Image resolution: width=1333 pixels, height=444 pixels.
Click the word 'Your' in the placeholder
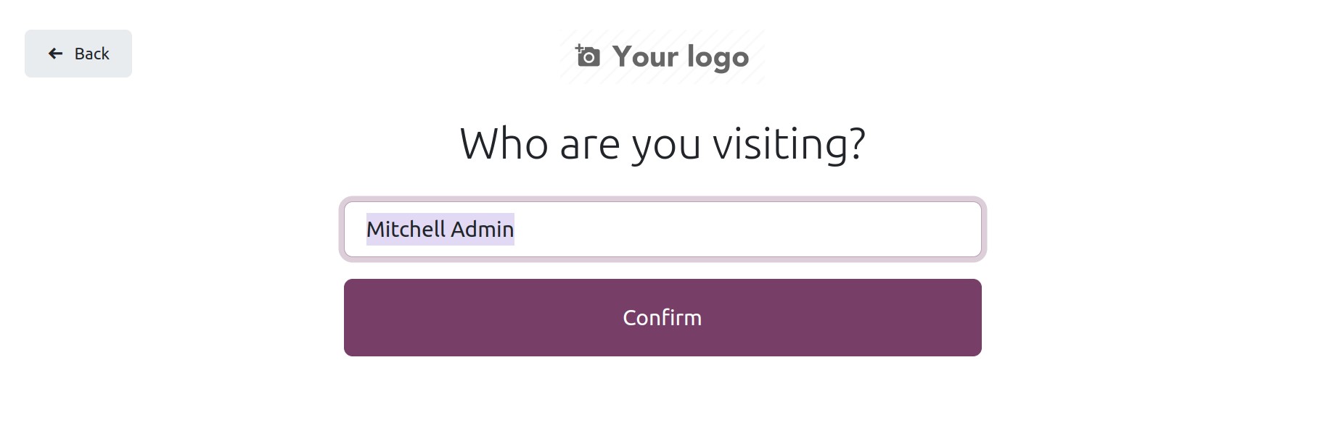[645, 56]
